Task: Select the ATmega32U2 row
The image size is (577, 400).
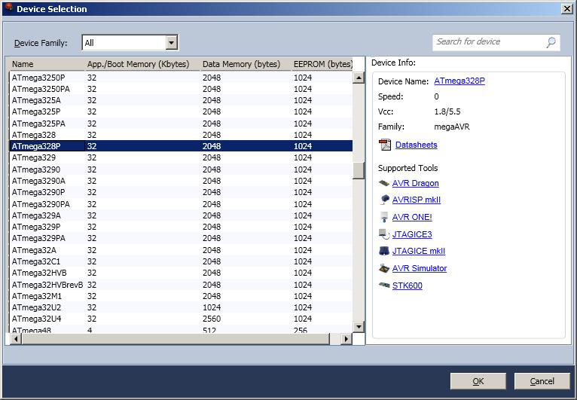Action: pos(181,307)
